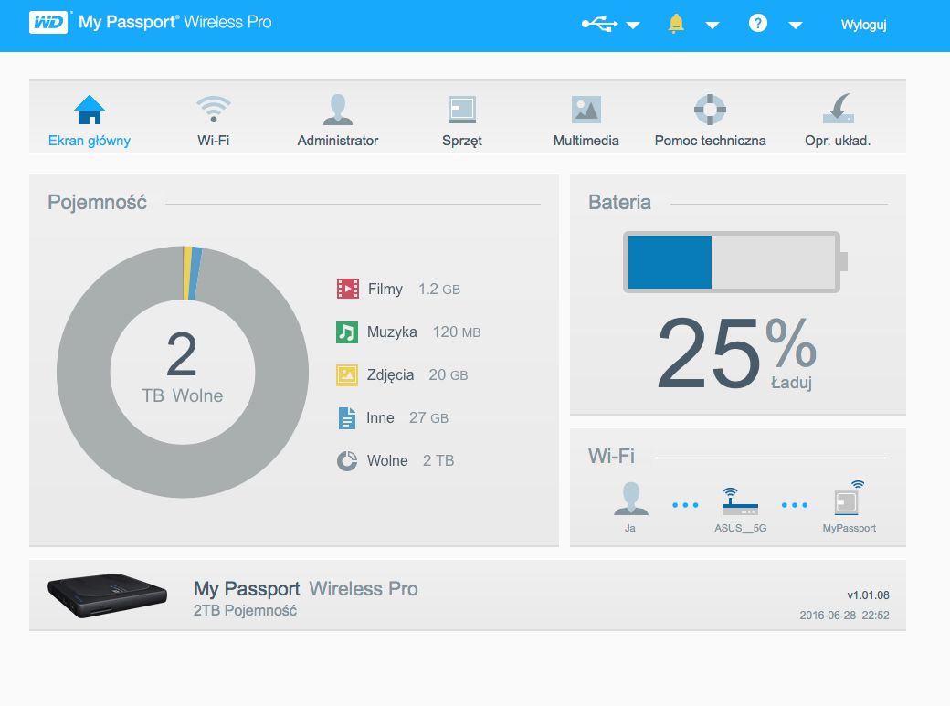Click the Zdjęcia photo icon

[347, 375]
